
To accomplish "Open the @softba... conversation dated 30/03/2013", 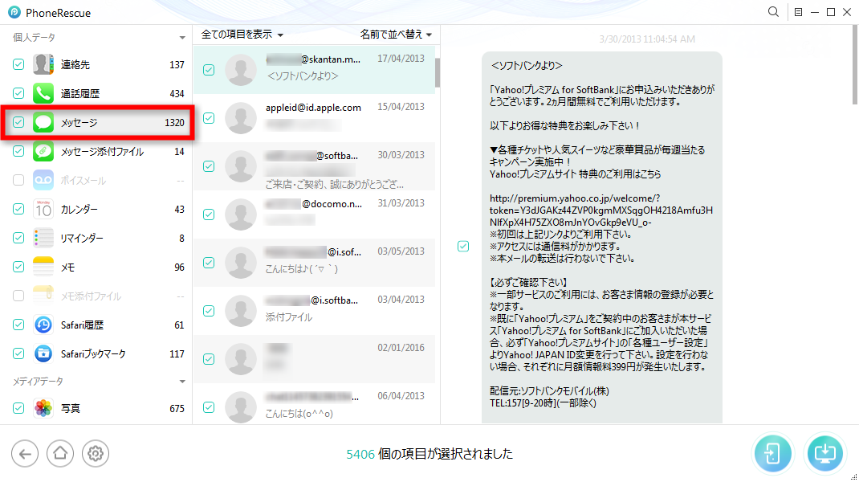I will [x=314, y=166].
